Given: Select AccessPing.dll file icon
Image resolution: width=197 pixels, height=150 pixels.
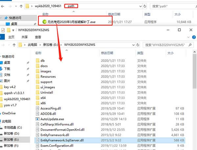Looking at the screenshot, I should (37, 108).
